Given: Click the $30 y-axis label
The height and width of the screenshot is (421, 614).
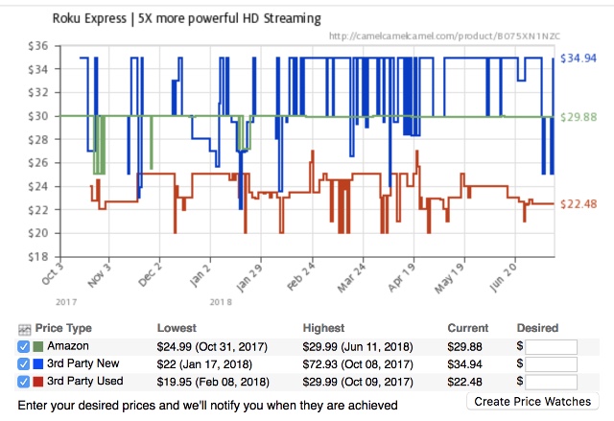Looking at the screenshot, I should click(x=38, y=116).
